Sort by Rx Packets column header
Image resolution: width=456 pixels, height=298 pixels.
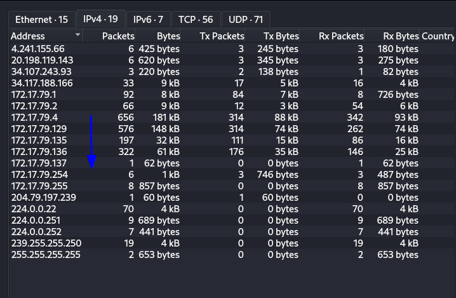(340, 36)
